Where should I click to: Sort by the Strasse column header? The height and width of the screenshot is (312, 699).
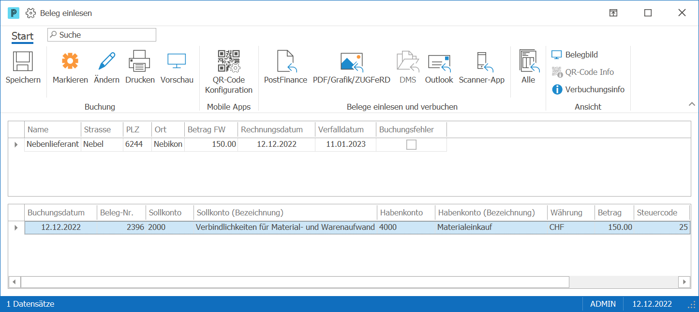point(102,129)
